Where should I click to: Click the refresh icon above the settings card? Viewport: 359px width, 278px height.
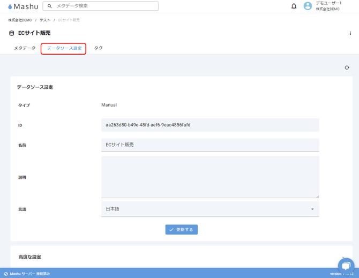pyautogui.click(x=347, y=68)
